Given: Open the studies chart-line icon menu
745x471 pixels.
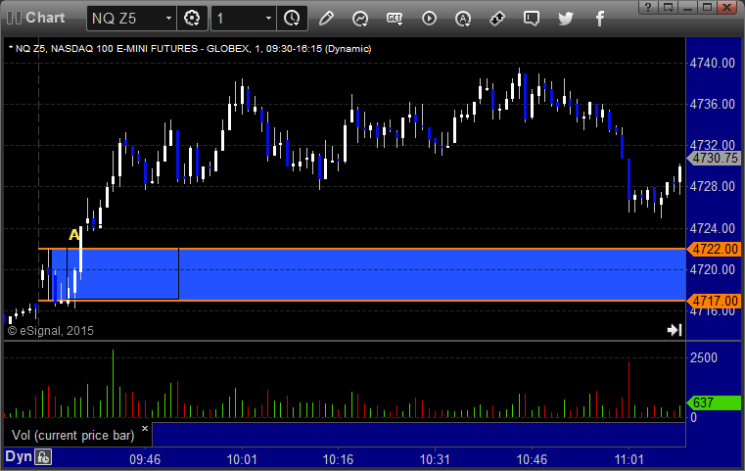Looking at the screenshot, I should pyautogui.click(x=360, y=19).
